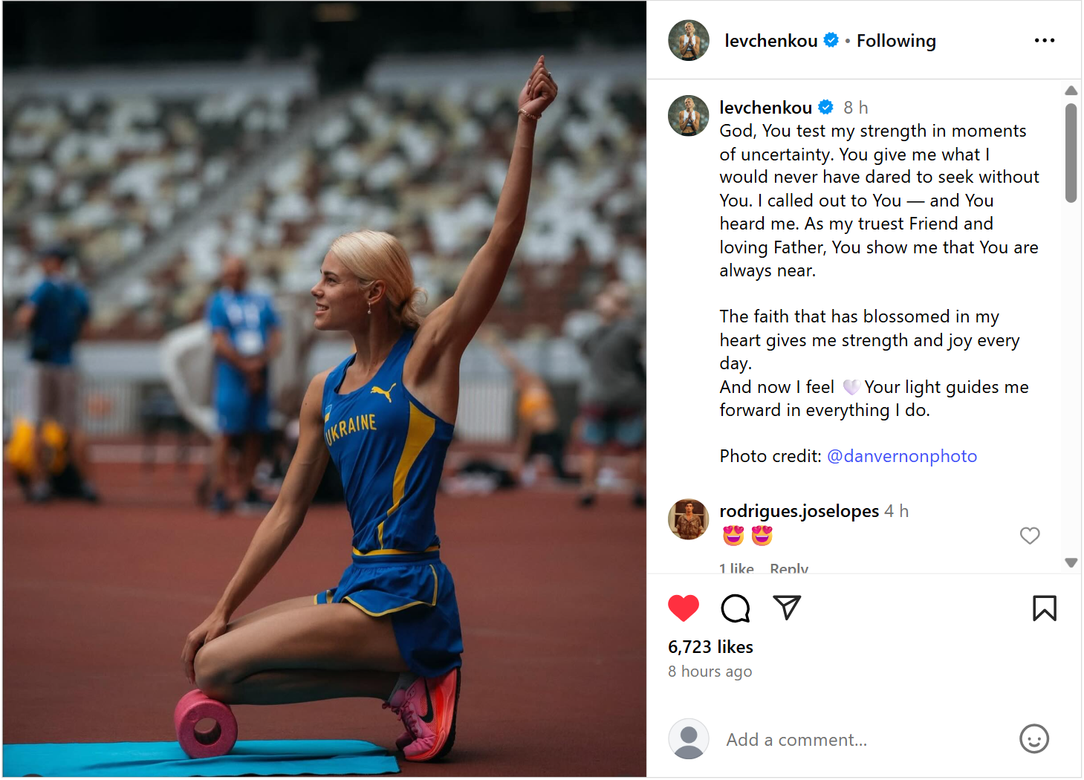Click the comments scrollbar thumb

[x=1071, y=153]
